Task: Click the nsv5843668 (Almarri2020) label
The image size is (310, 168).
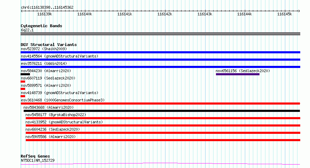Action: click(x=48, y=107)
